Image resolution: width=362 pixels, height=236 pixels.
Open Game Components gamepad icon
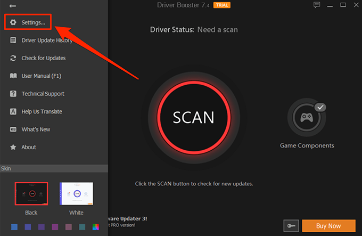(x=307, y=117)
